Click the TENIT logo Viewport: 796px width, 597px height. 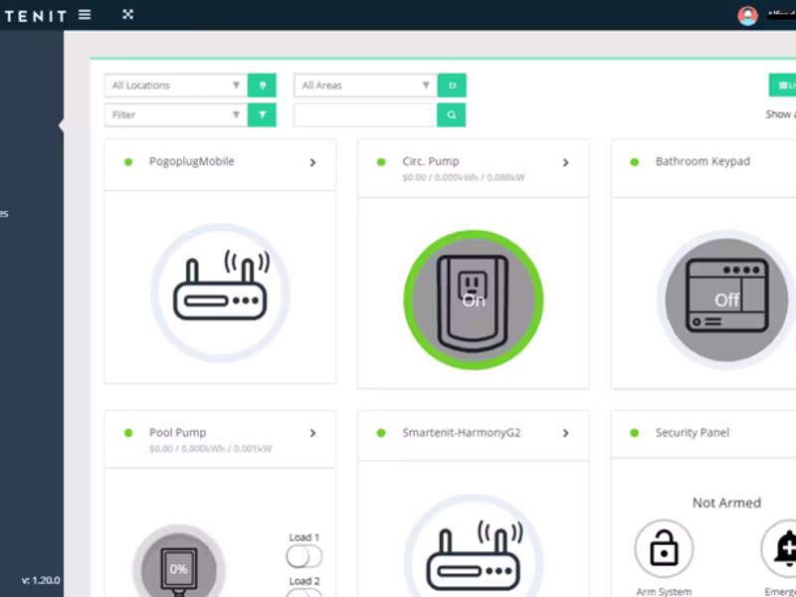35,16
